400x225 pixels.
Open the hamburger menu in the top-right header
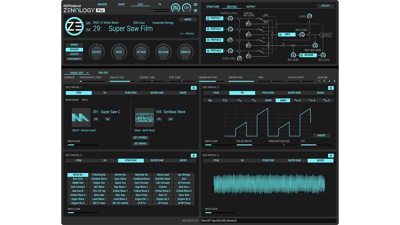pos(195,4)
